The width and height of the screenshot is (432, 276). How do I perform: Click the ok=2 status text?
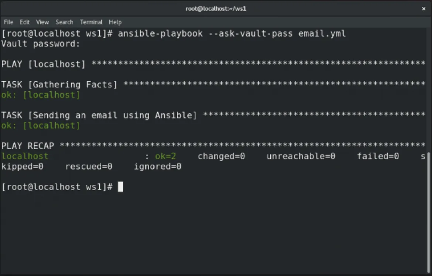click(x=165, y=156)
